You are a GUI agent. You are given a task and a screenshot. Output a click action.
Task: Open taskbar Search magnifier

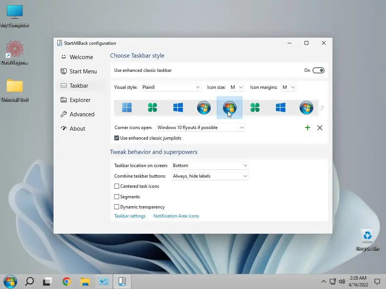pos(29,281)
